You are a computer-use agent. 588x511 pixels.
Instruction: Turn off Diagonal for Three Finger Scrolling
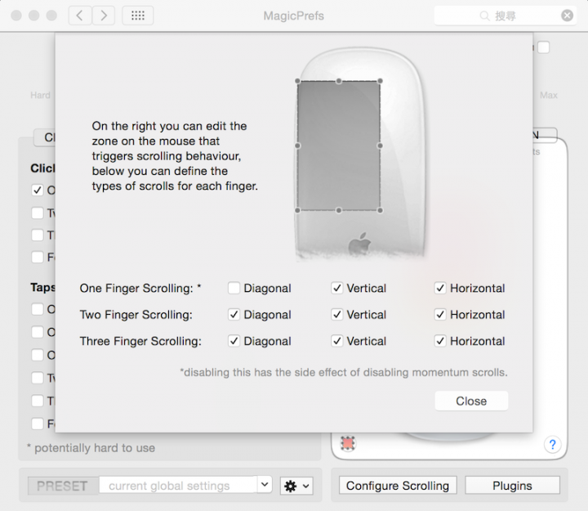click(x=234, y=341)
